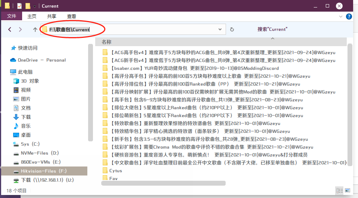Open the 文件 menu
Viewport: 358px width, 198px height.
tap(12, 16)
